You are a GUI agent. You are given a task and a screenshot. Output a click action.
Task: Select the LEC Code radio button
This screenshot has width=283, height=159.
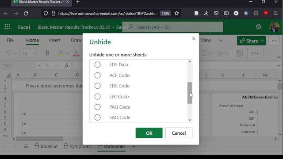(x=97, y=96)
